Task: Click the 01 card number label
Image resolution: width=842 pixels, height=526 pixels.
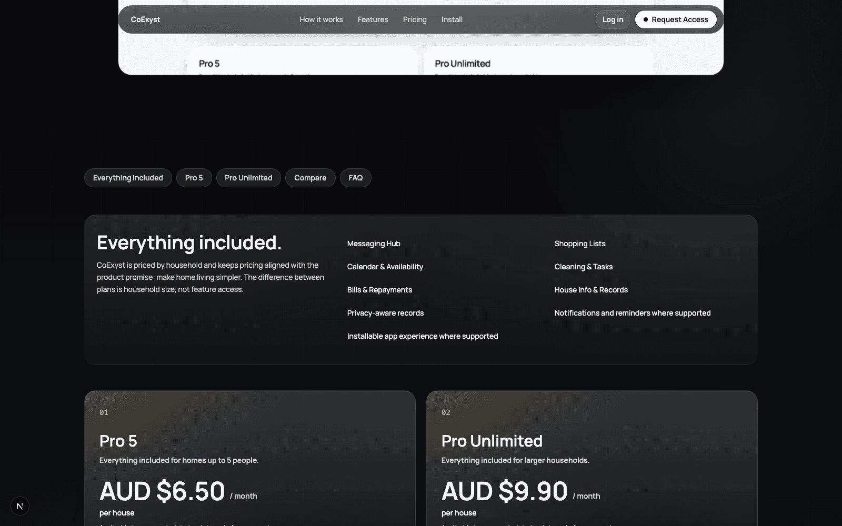Action: point(104,412)
